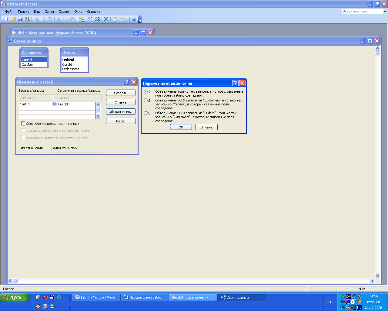Click OK in Параметры объединения dialog
Viewport: 388px width, 311px height.
point(181,127)
